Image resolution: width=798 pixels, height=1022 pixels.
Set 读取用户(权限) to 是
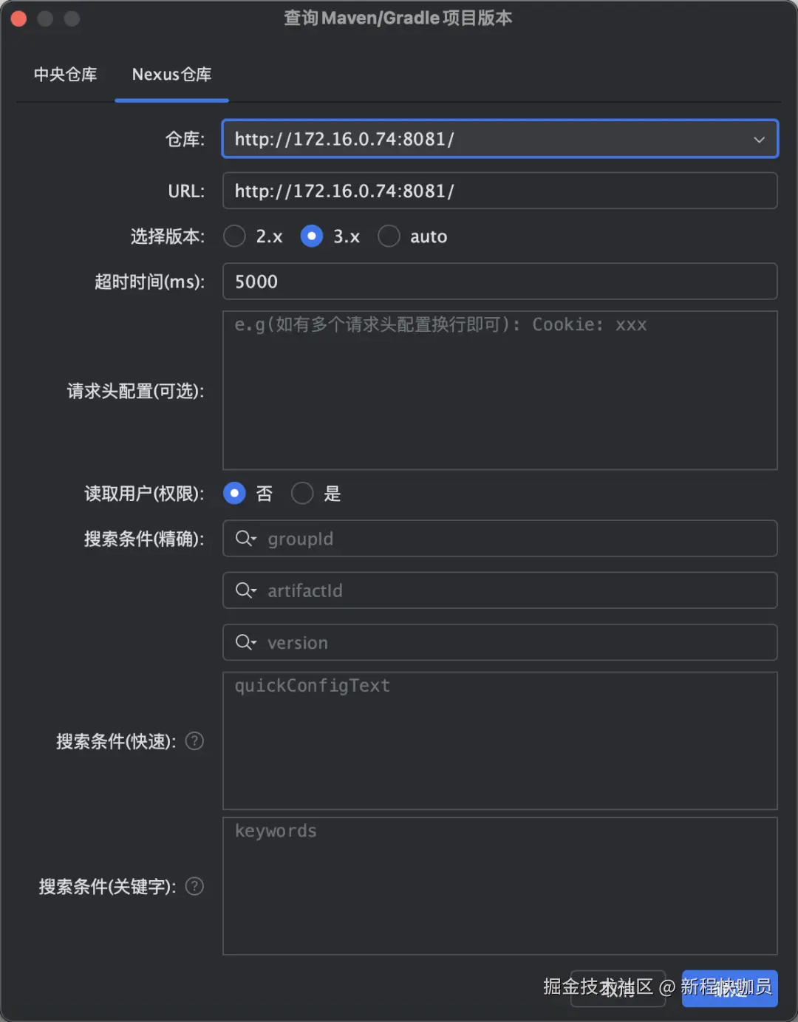pyautogui.click(x=302, y=494)
